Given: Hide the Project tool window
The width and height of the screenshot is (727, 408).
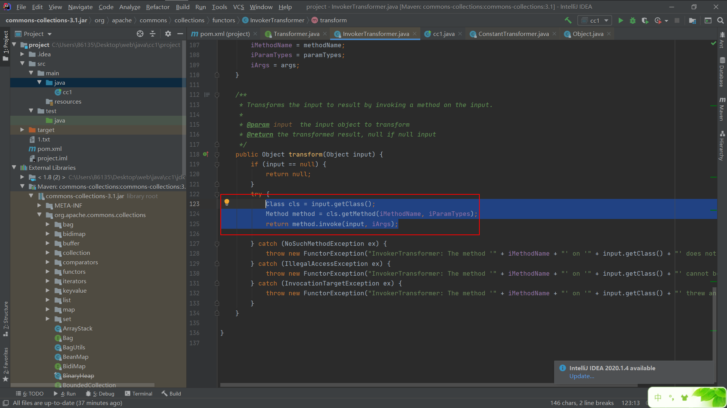Looking at the screenshot, I should click(x=180, y=34).
